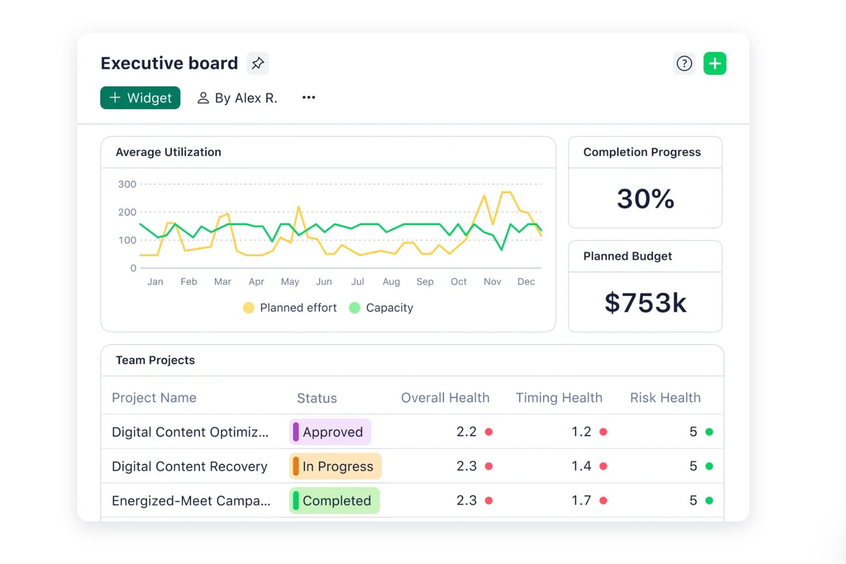The height and width of the screenshot is (564, 846).
Task: Click red overall health dot for Energized-Meet
Action: pyautogui.click(x=489, y=501)
